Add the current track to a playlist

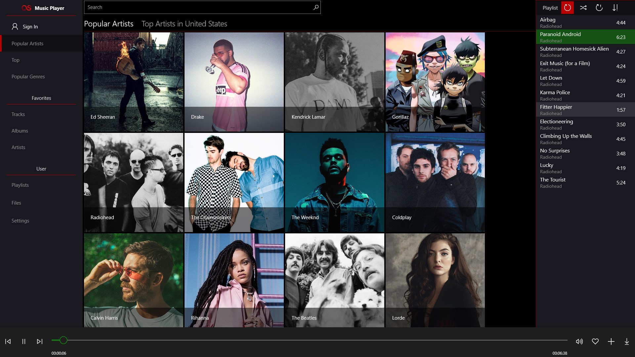pos(611,341)
